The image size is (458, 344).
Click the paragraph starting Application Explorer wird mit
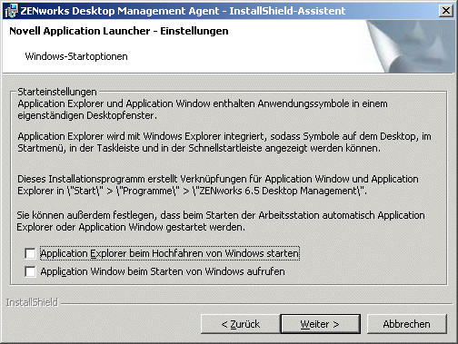224,143
